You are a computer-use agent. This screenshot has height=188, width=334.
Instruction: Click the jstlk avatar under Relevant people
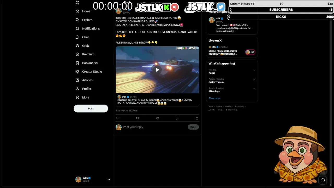coord(212,20)
